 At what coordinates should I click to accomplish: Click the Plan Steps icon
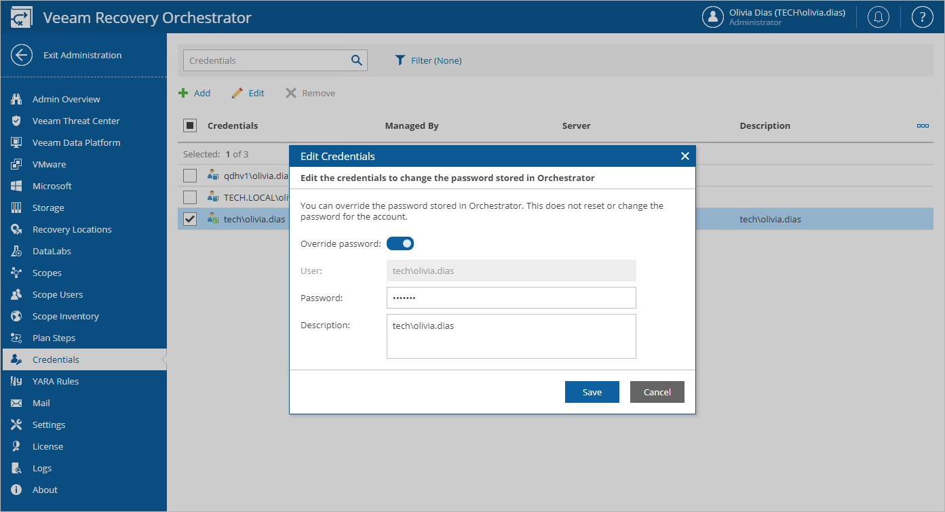point(17,338)
